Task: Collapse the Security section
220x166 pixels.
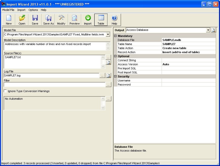Action: coord(115,76)
